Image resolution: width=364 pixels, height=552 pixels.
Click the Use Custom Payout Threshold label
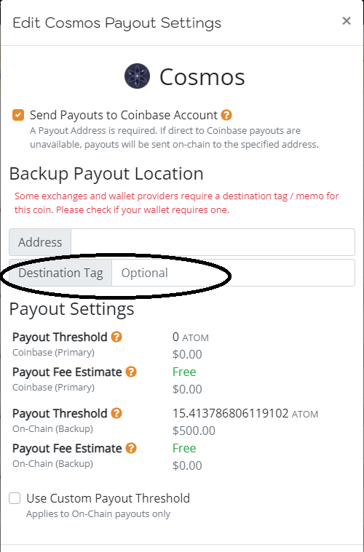(108, 498)
